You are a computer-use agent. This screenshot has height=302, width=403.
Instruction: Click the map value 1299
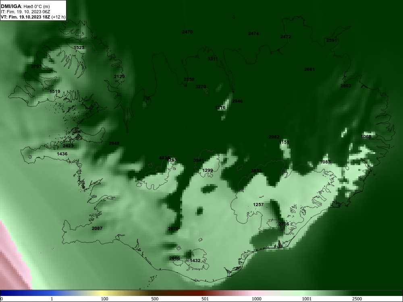208,170
